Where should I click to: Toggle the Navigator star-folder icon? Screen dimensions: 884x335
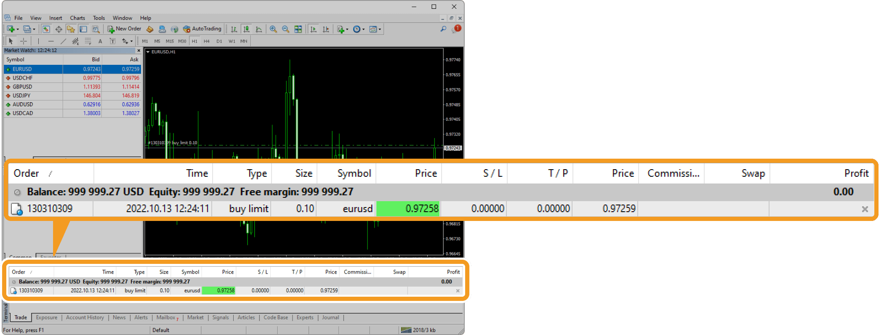point(71,29)
